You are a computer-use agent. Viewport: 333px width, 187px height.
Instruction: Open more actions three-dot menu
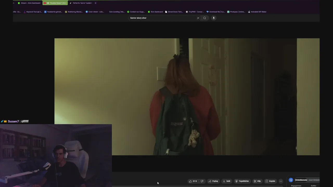click(281, 181)
